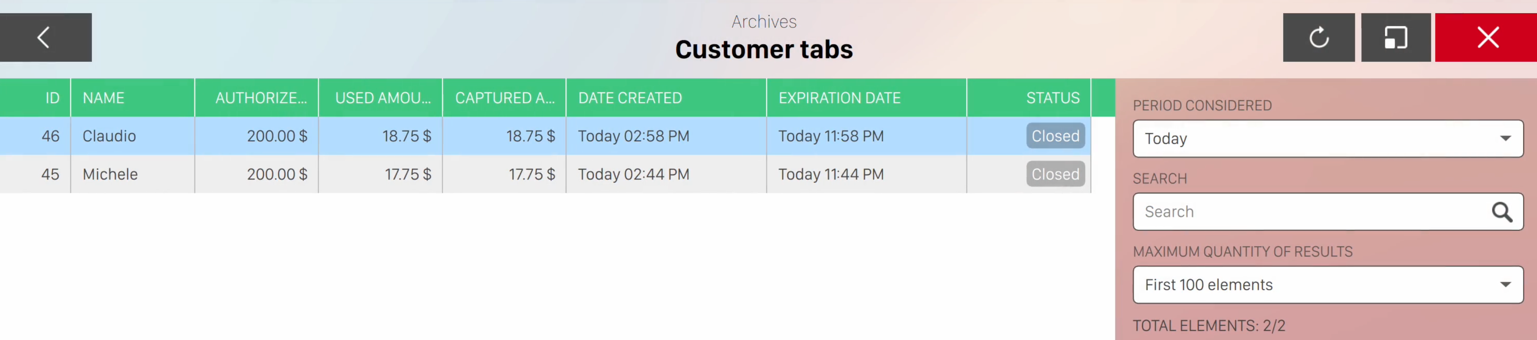The height and width of the screenshot is (340, 1537).
Task: Click the back arrow button
Action: tap(45, 38)
